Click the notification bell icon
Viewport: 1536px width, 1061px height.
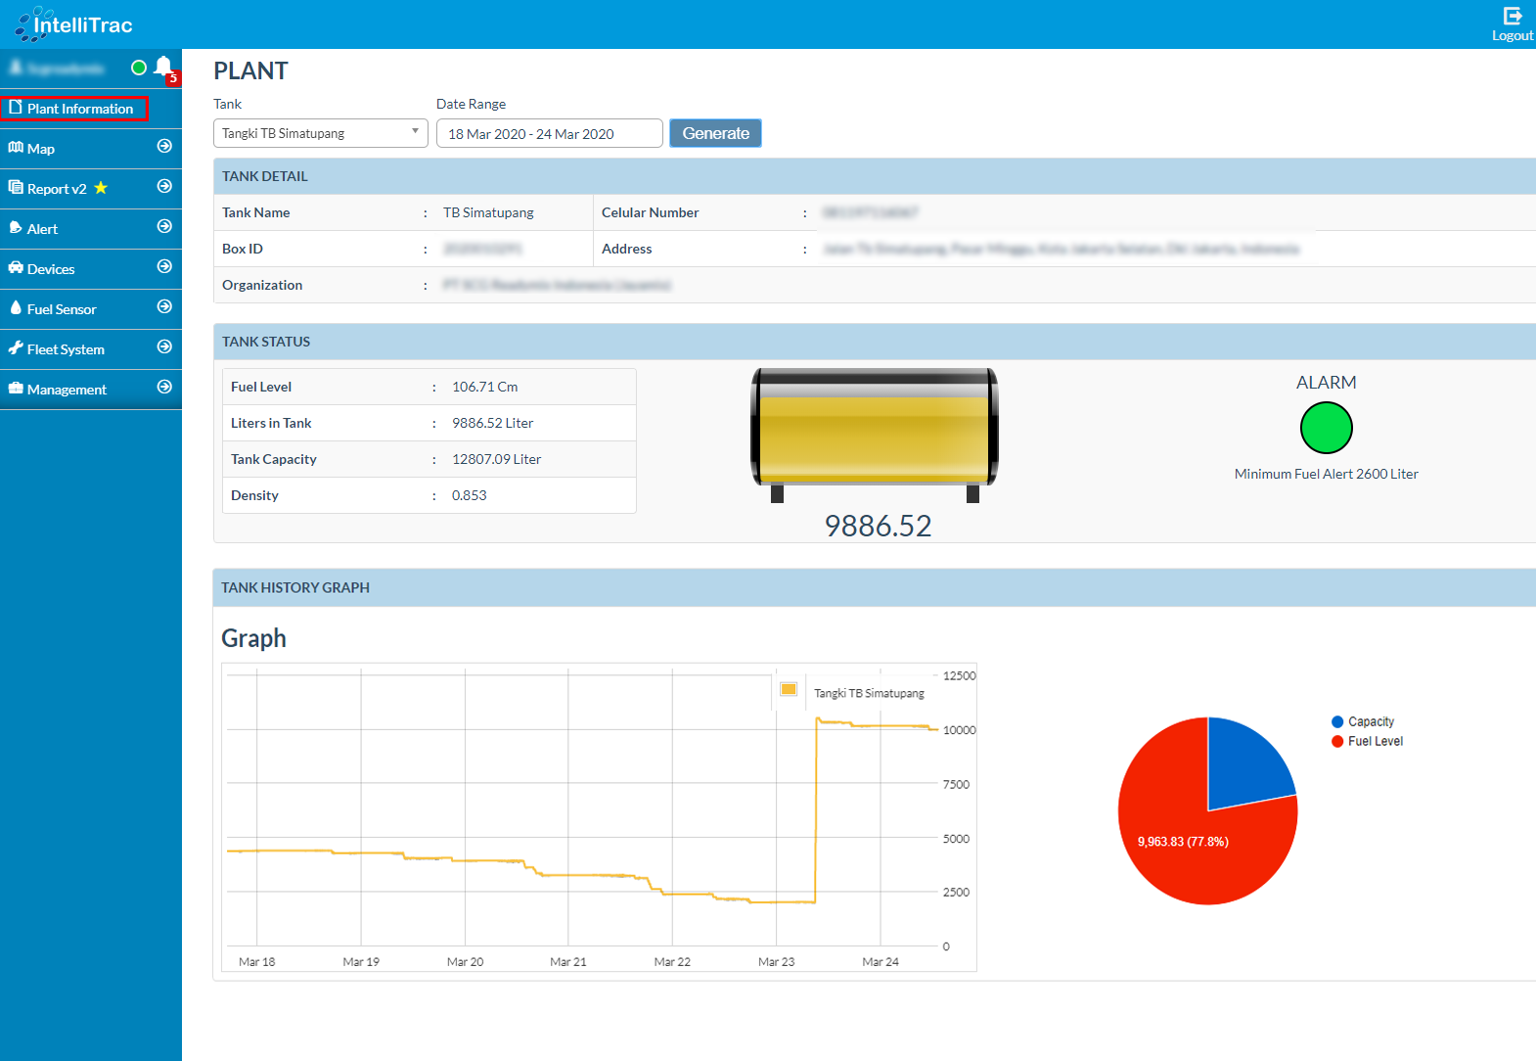tap(163, 67)
